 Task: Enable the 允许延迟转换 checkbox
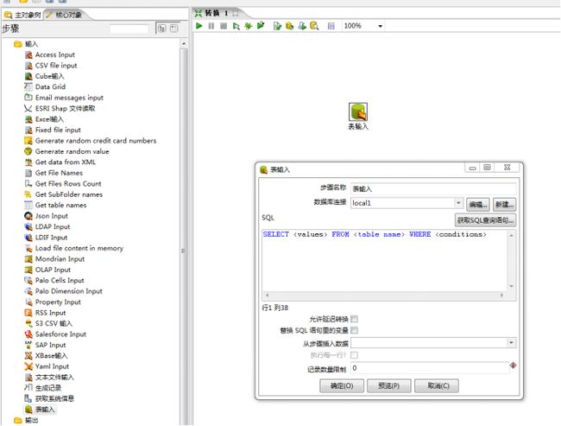(x=354, y=319)
